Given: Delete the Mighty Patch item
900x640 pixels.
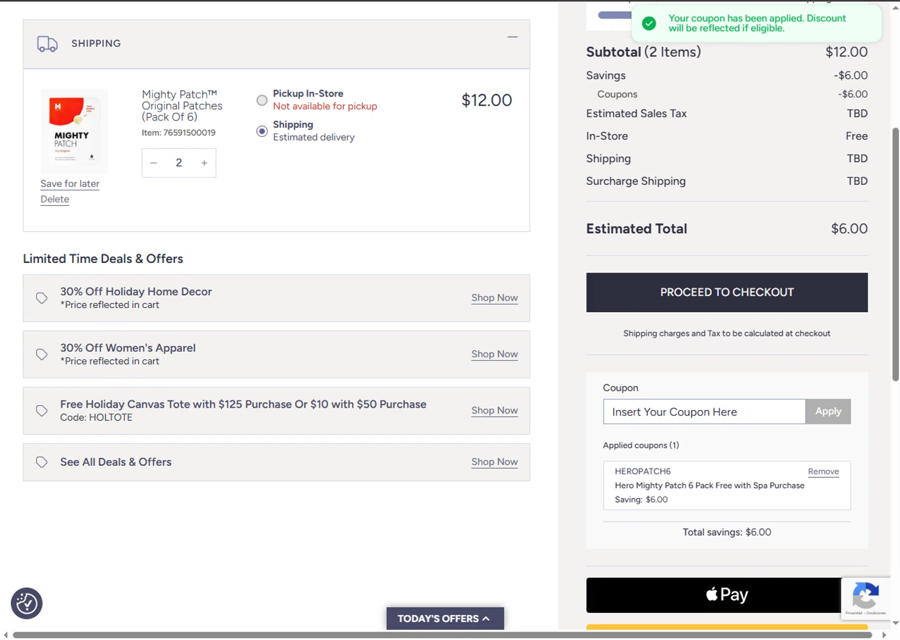Looking at the screenshot, I should tap(55, 199).
